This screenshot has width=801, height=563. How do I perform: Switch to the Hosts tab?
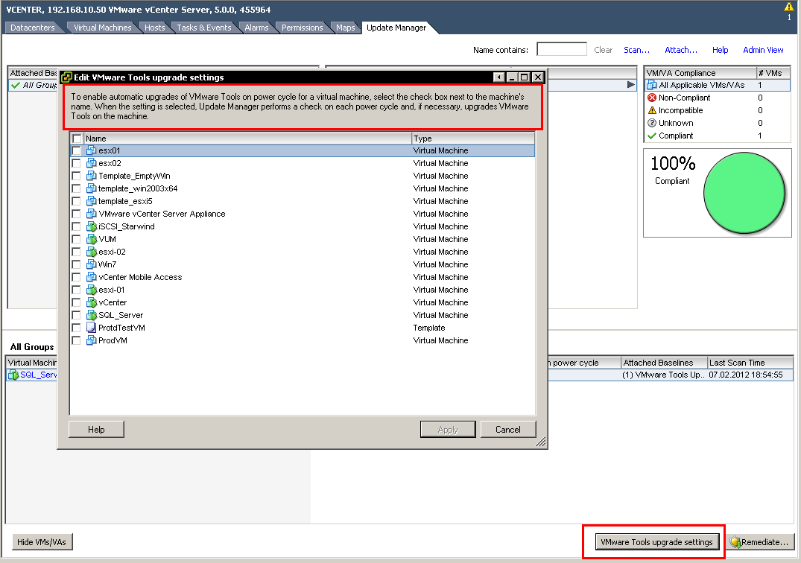click(154, 27)
